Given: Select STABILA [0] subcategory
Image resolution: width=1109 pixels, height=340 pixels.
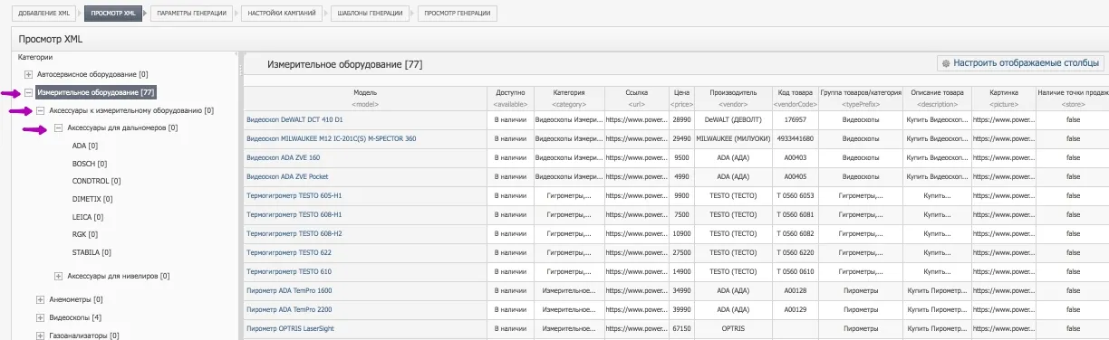Looking at the screenshot, I should pyautogui.click(x=92, y=252).
